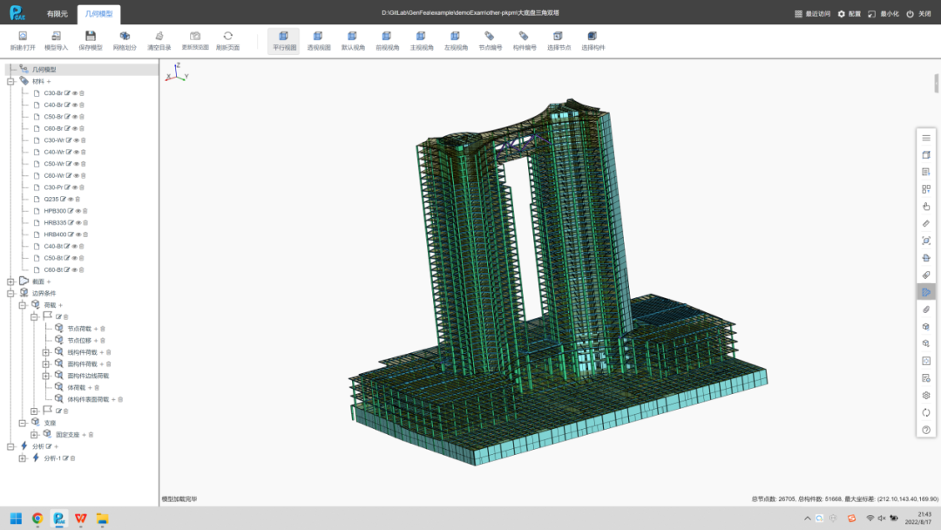941x530 pixels.
Task: Click the 刷新页面 refresh page icon
Action: coord(227,37)
